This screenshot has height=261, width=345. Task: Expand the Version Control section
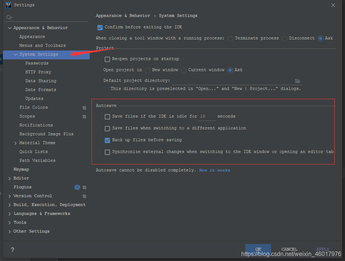(10, 196)
